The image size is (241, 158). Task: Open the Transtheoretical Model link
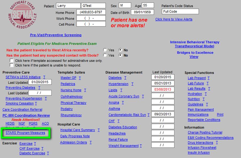tap(194, 46)
